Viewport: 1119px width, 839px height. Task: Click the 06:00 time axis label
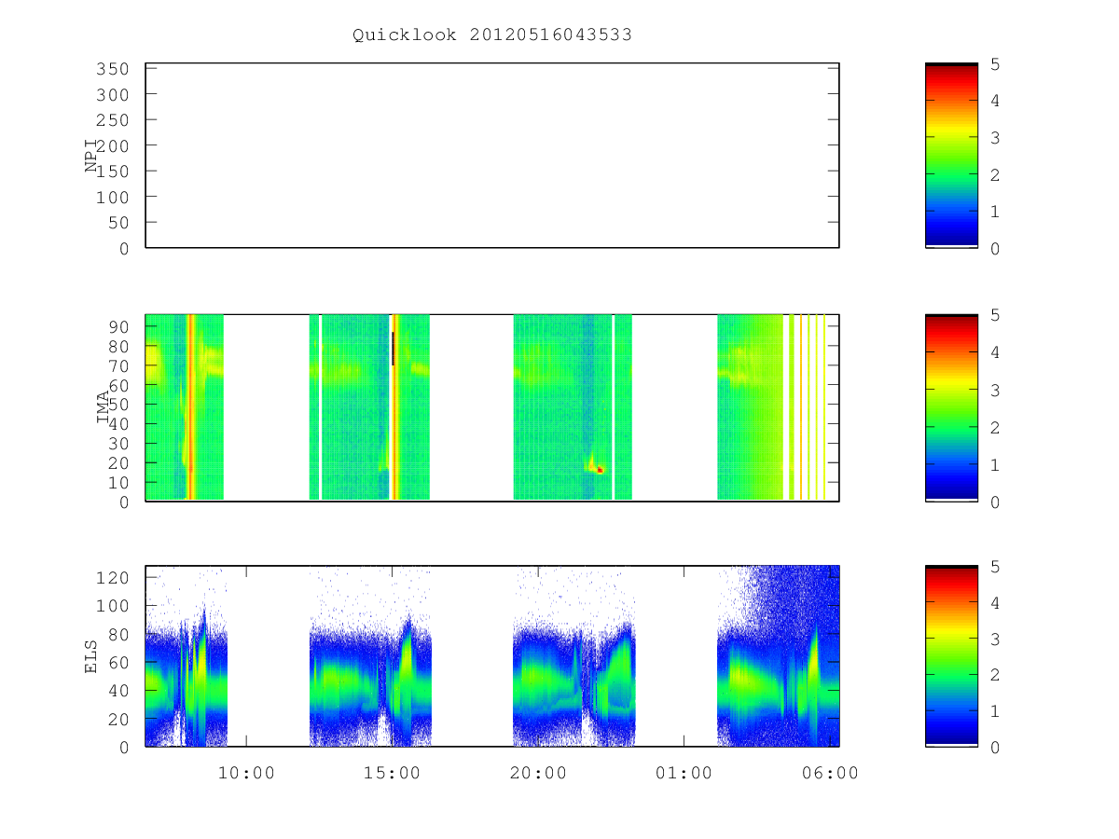(x=830, y=773)
